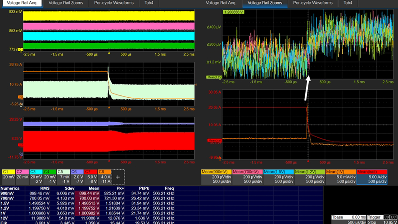Image resolution: width=398 pixels, height=224 pixels.
Task: Switch to right Voltage Rail Acq. tab
Action: coord(221,3)
